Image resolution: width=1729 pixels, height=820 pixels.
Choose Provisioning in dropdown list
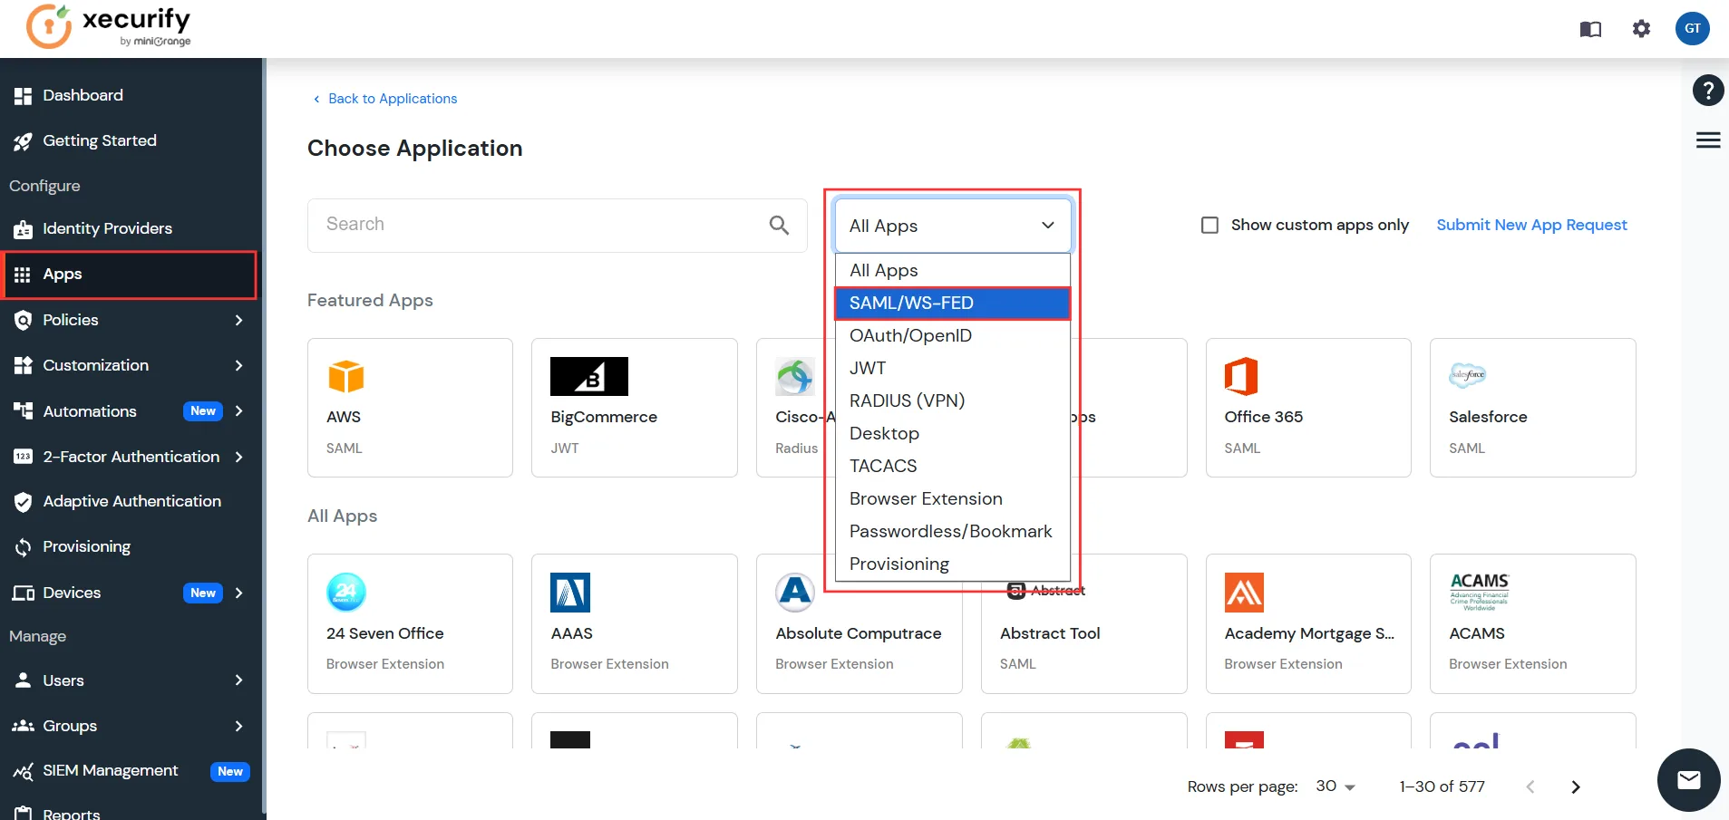click(x=952, y=564)
